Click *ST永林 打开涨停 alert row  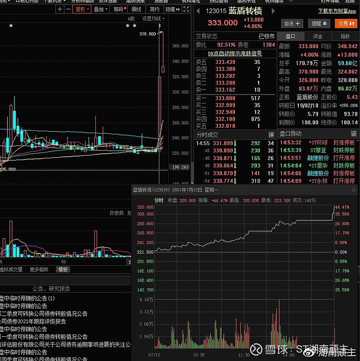click(x=317, y=181)
